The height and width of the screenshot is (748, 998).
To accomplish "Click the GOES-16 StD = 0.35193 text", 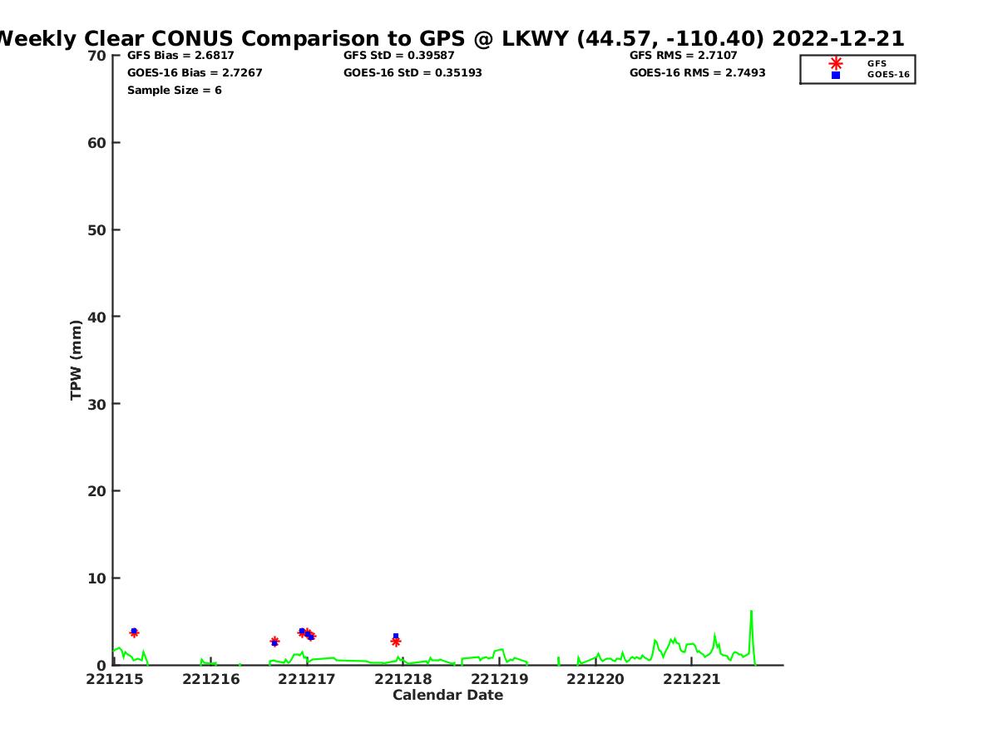I will pyautogui.click(x=413, y=73).
